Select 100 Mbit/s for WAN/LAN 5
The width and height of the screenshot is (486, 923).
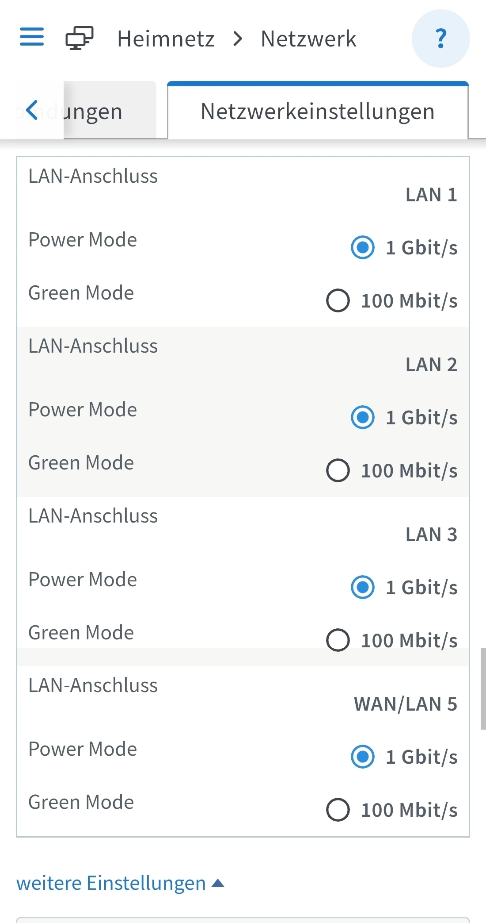pos(338,810)
